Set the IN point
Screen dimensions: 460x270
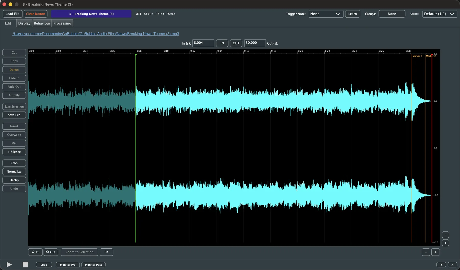coord(222,43)
